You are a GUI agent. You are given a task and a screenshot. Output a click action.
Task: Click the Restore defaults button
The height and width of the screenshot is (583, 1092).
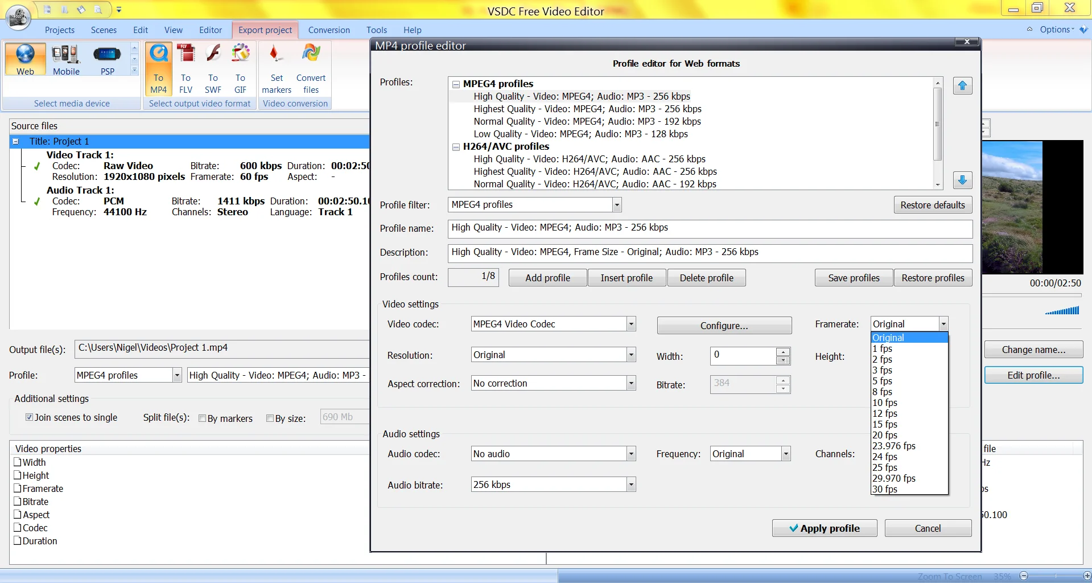pyautogui.click(x=933, y=205)
